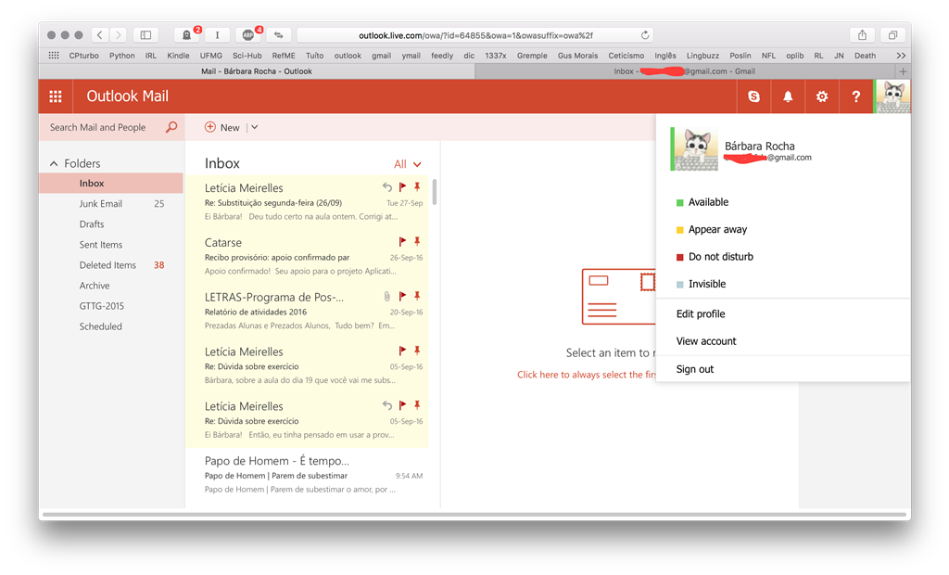Toggle flag on LETRAS-Programa email
Screen dimensions: 949x575
pos(402,296)
